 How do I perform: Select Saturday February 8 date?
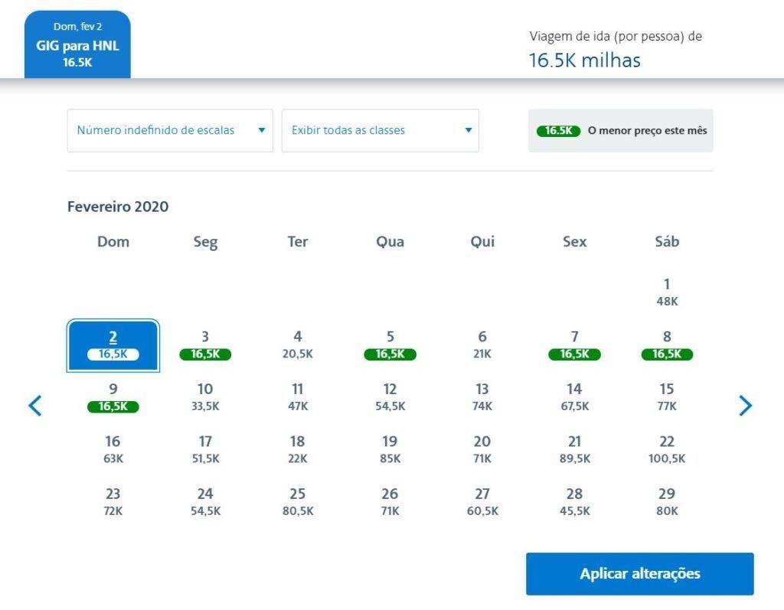click(x=667, y=344)
